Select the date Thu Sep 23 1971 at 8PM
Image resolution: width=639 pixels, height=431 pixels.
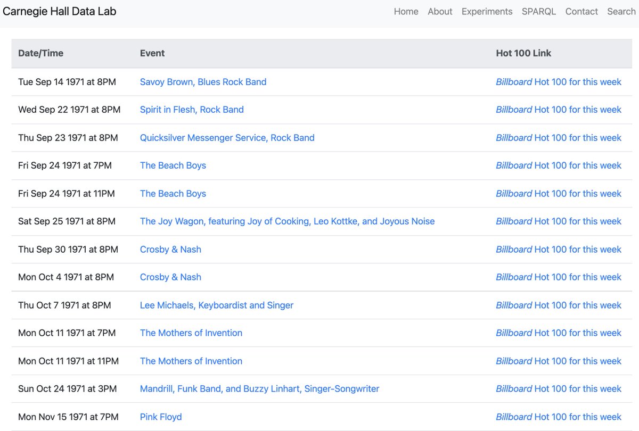[x=68, y=138]
